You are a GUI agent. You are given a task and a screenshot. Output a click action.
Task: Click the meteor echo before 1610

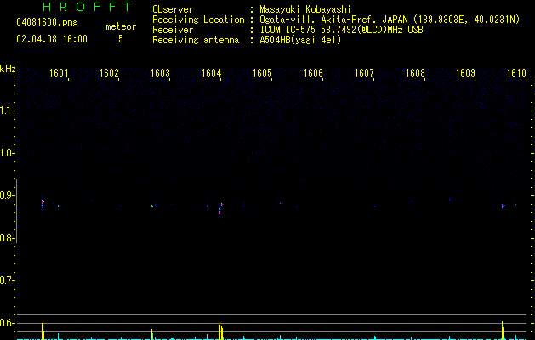(503, 206)
